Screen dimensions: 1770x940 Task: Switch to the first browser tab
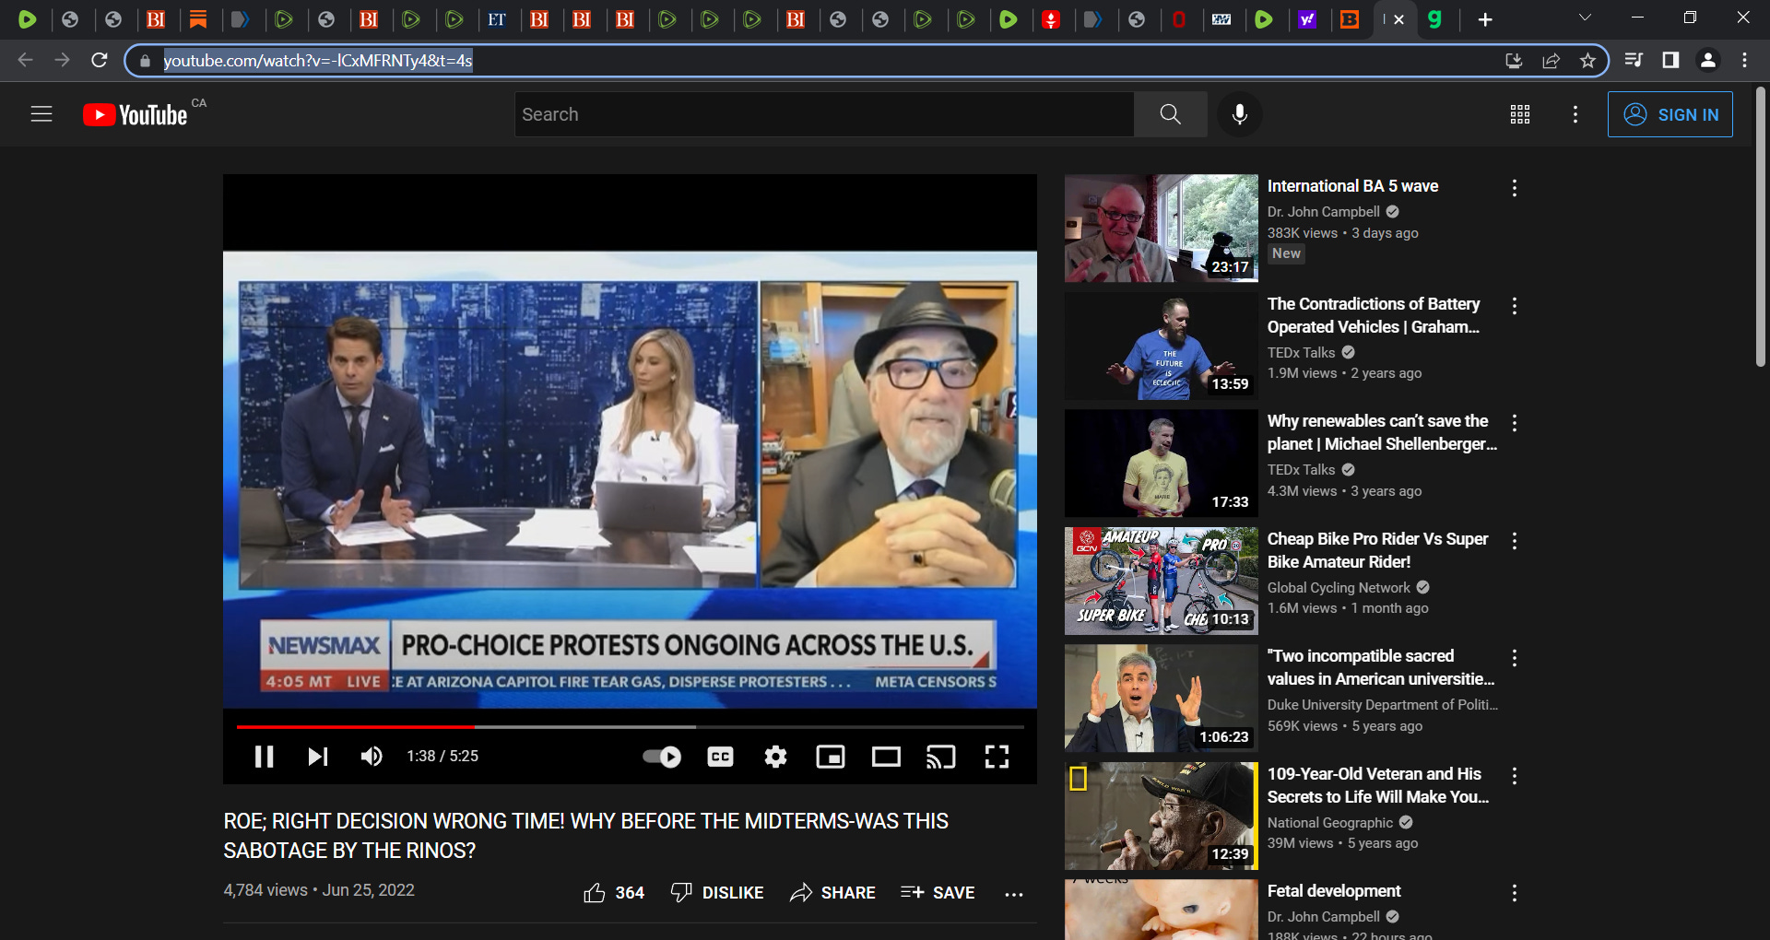(28, 19)
